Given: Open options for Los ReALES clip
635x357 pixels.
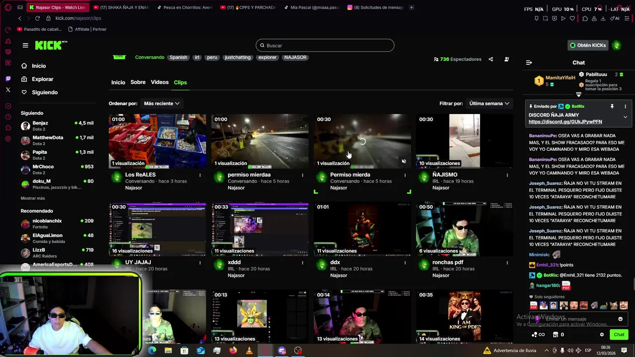Looking at the screenshot, I should (200, 175).
